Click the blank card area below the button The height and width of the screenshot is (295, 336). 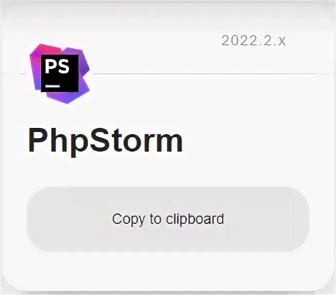[168, 271]
